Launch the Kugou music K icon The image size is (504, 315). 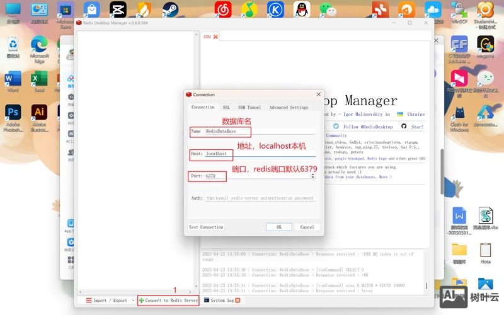pyautogui.click(x=275, y=9)
